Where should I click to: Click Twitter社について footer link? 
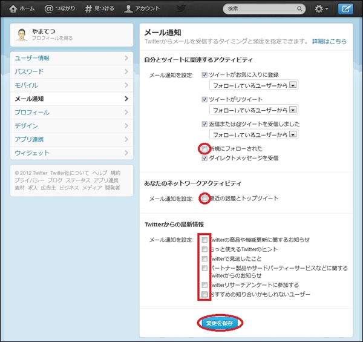tap(70, 173)
